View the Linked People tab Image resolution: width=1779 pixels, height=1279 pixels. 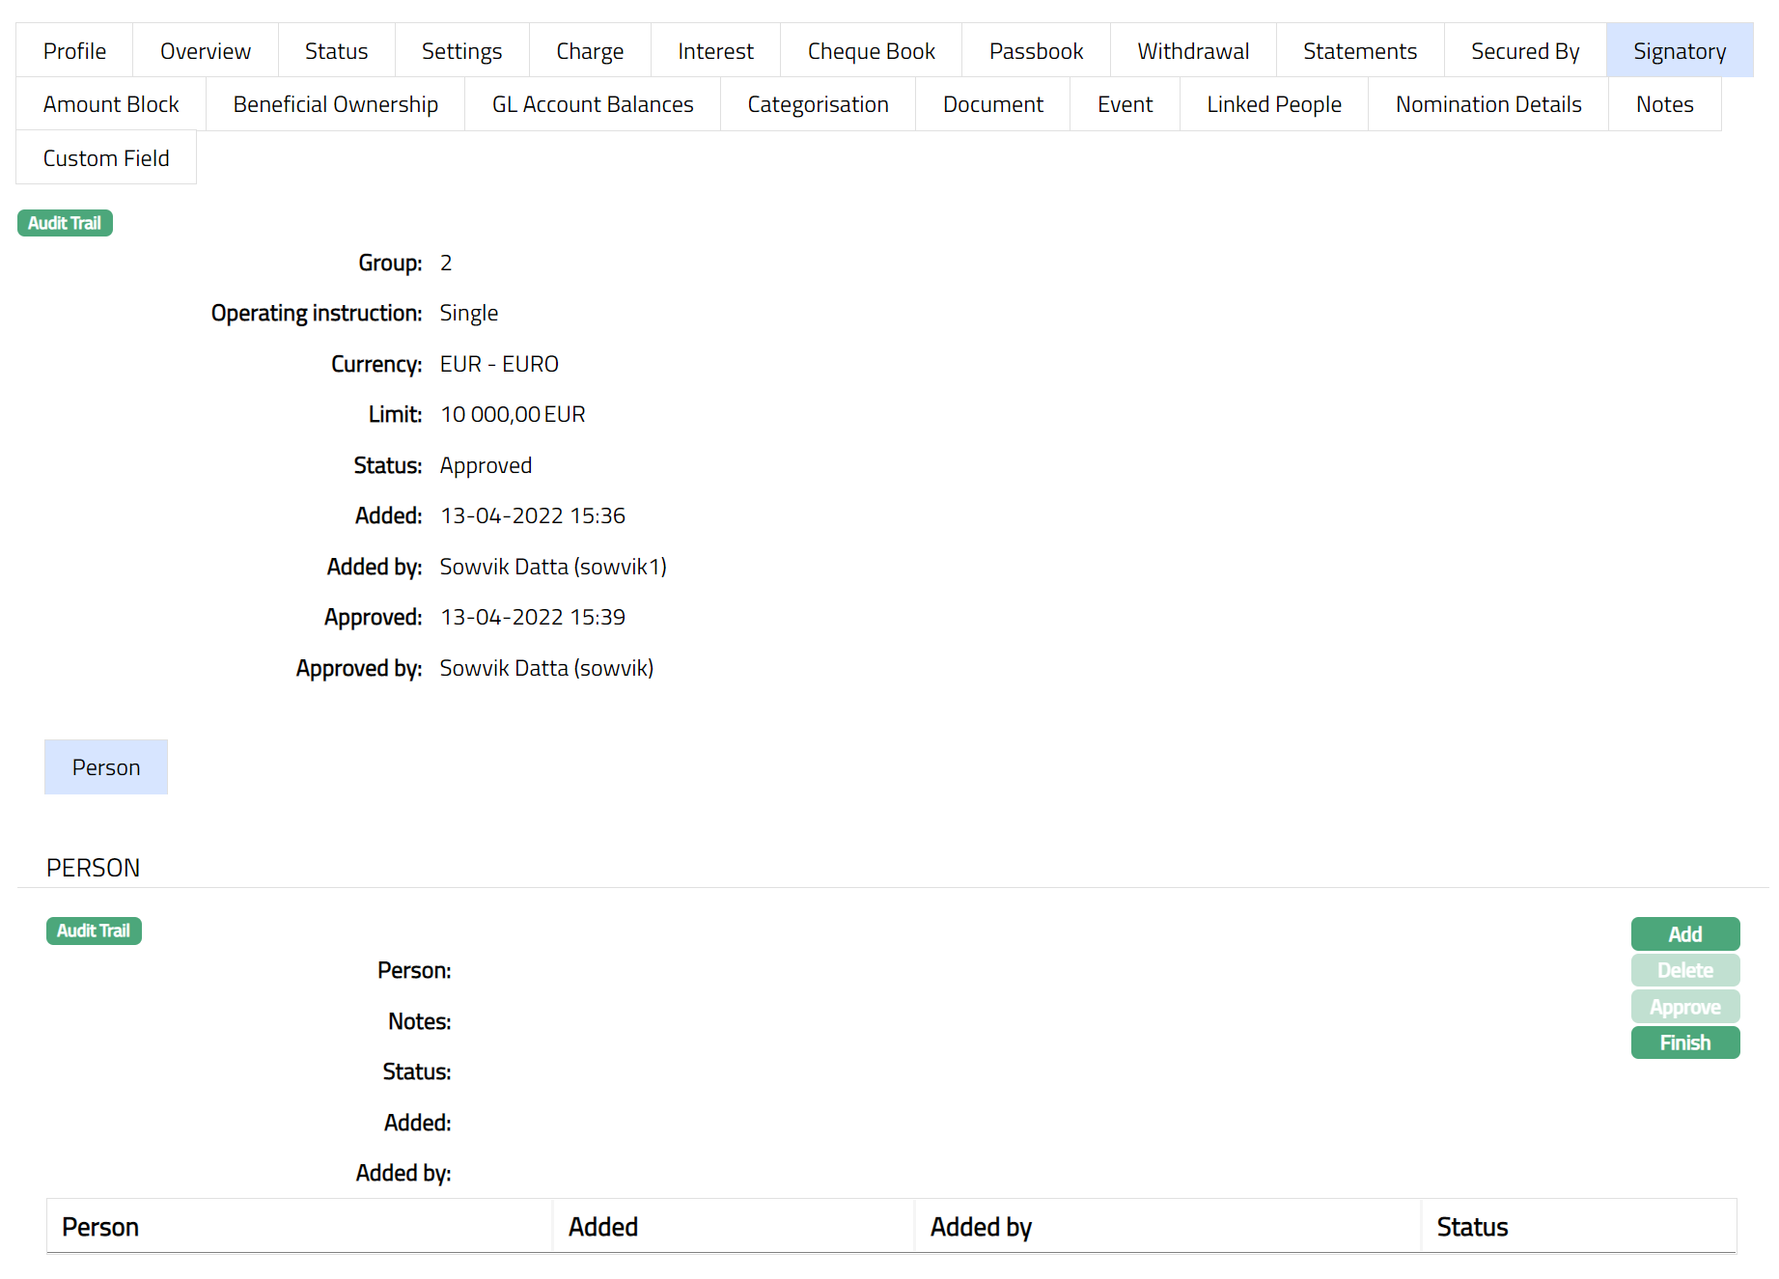(1273, 104)
